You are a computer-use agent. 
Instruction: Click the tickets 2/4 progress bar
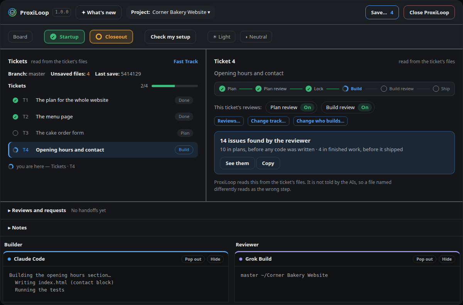pos(175,86)
